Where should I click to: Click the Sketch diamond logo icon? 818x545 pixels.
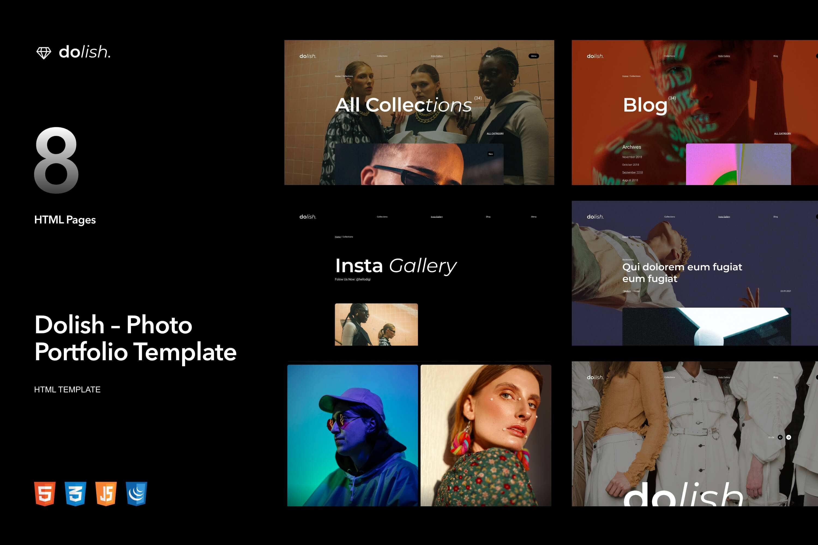coord(44,53)
